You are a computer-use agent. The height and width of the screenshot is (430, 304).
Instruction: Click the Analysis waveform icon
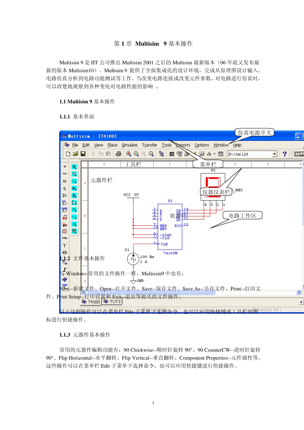coord(209,154)
